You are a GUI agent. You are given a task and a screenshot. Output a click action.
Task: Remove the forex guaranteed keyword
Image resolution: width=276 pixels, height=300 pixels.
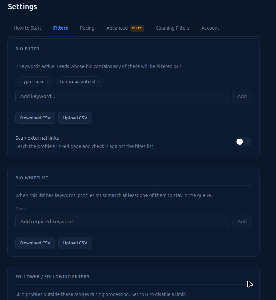click(98, 82)
